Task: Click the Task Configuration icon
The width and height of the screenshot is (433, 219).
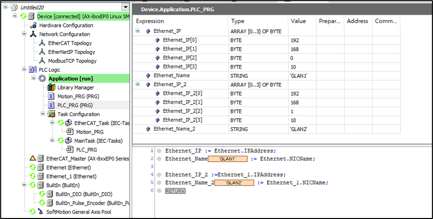Action: pos(51,114)
